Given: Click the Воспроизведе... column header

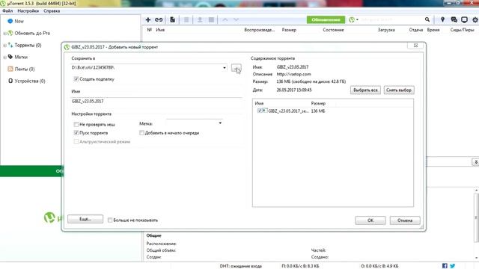Looking at the screenshot, I should click(x=260, y=30).
